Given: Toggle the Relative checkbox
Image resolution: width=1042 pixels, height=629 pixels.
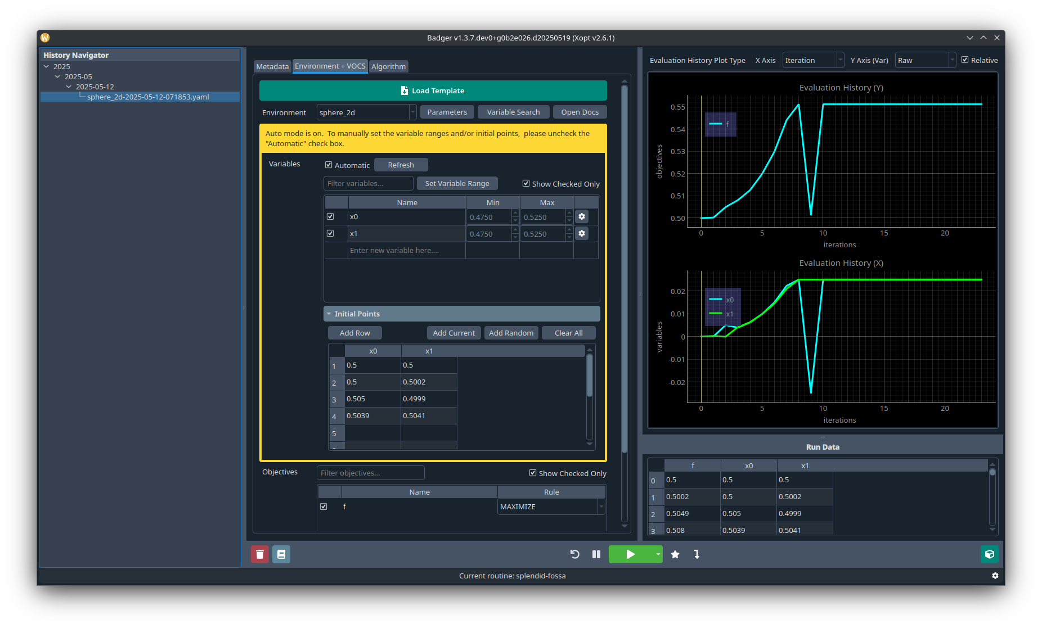Looking at the screenshot, I should coord(965,60).
